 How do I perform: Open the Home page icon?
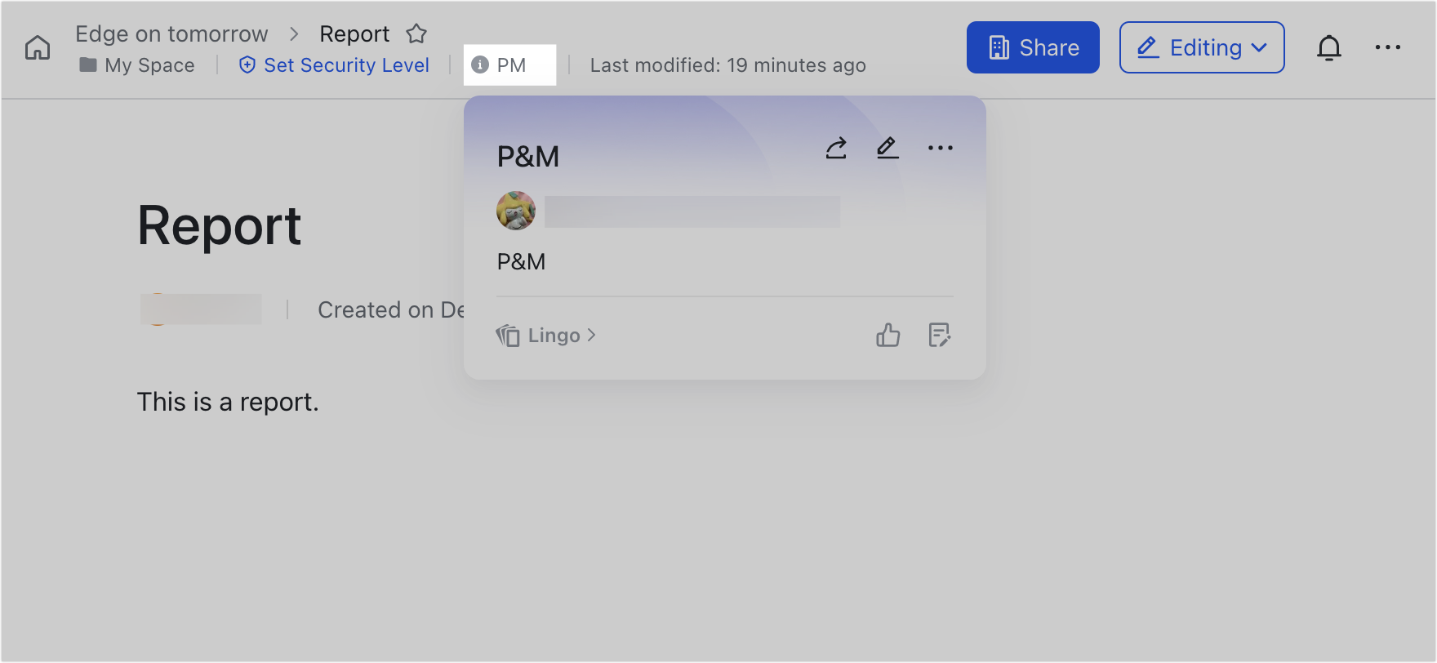pyautogui.click(x=37, y=47)
